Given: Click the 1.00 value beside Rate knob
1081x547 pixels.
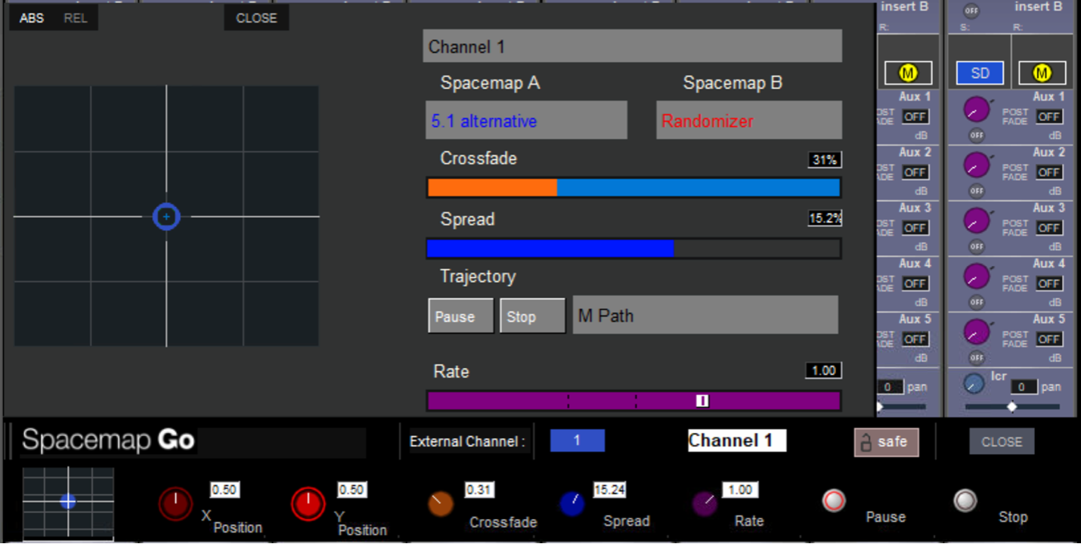Looking at the screenshot, I should pos(740,490).
